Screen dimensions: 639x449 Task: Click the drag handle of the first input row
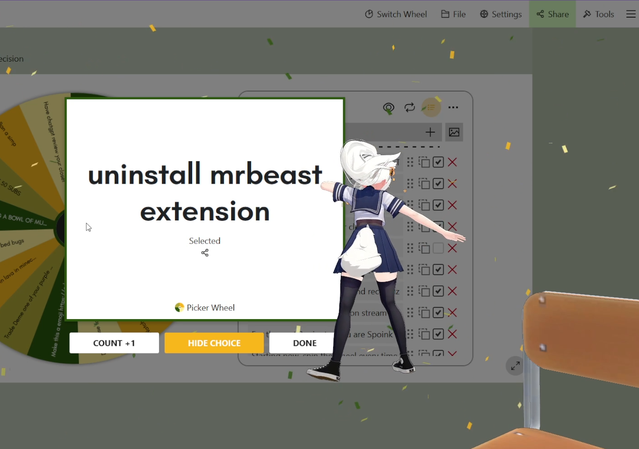[410, 162]
